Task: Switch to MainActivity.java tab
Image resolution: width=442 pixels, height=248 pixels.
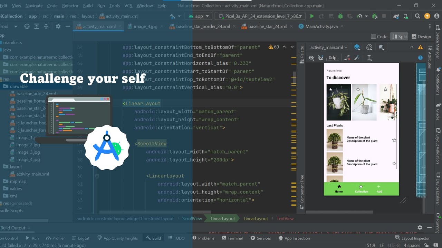Action: pyautogui.click(x=321, y=26)
